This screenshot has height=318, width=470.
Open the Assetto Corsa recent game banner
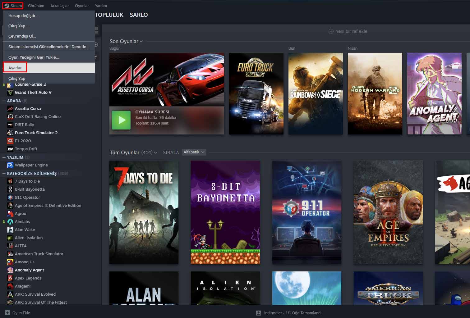tap(167, 80)
